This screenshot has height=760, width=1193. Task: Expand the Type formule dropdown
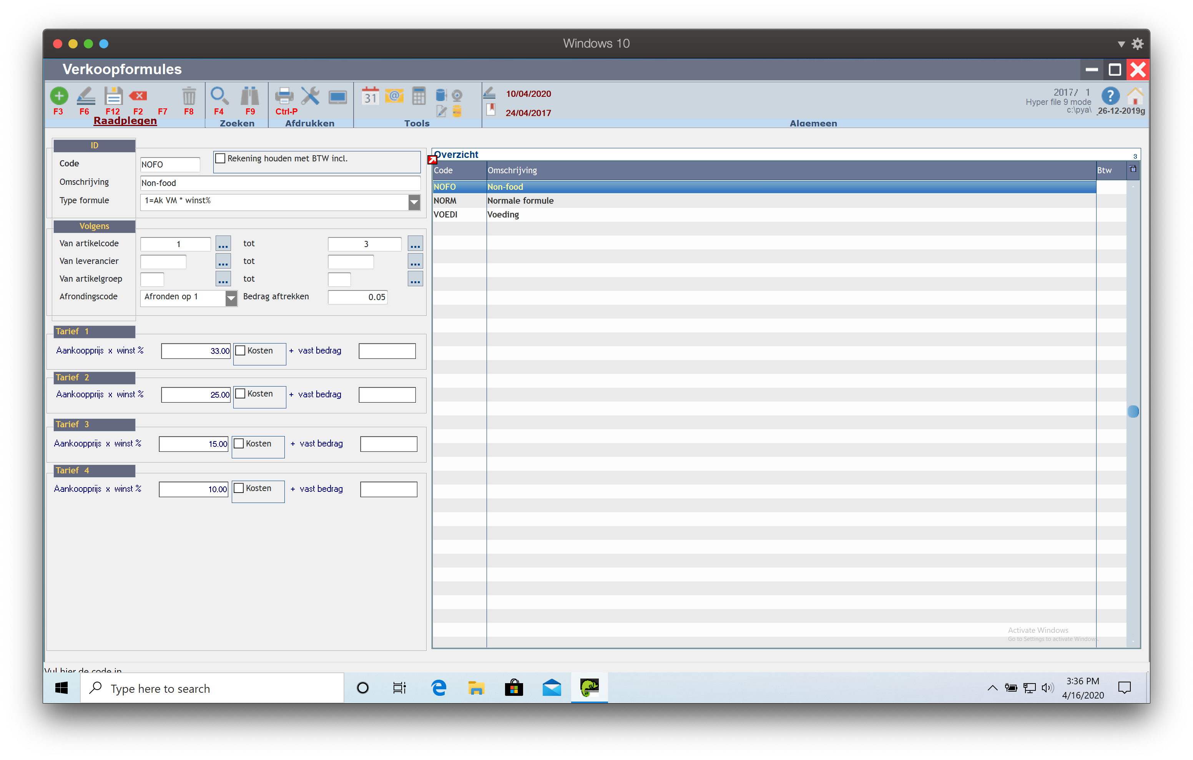coord(414,202)
